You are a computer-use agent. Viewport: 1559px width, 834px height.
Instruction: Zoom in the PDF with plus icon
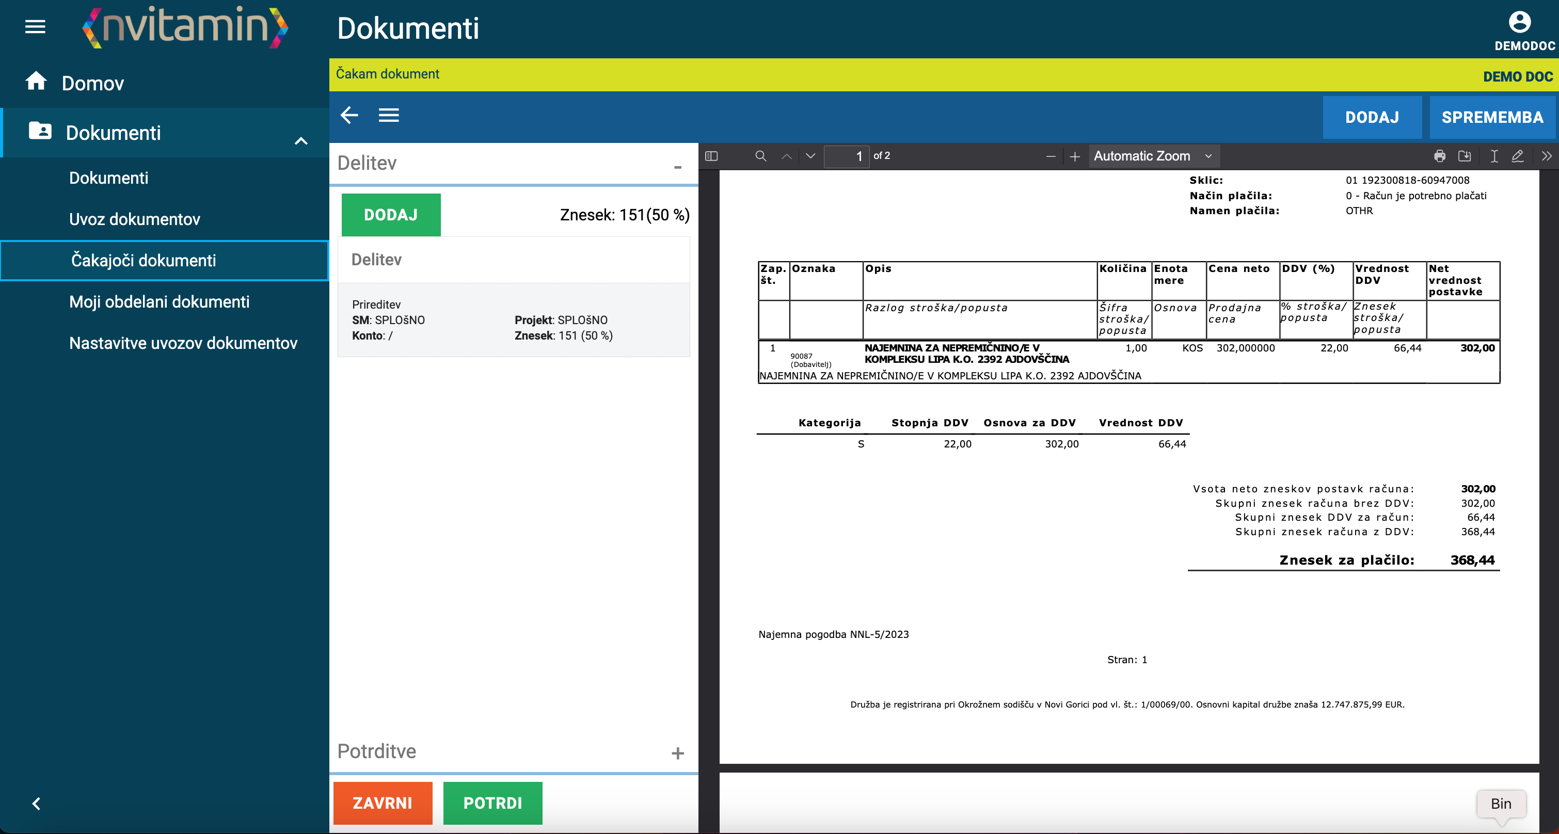[x=1075, y=157]
